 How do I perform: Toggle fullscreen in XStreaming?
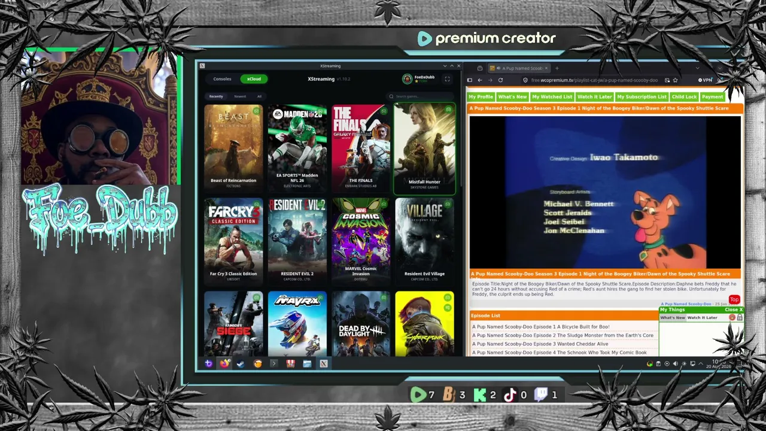tap(447, 79)
